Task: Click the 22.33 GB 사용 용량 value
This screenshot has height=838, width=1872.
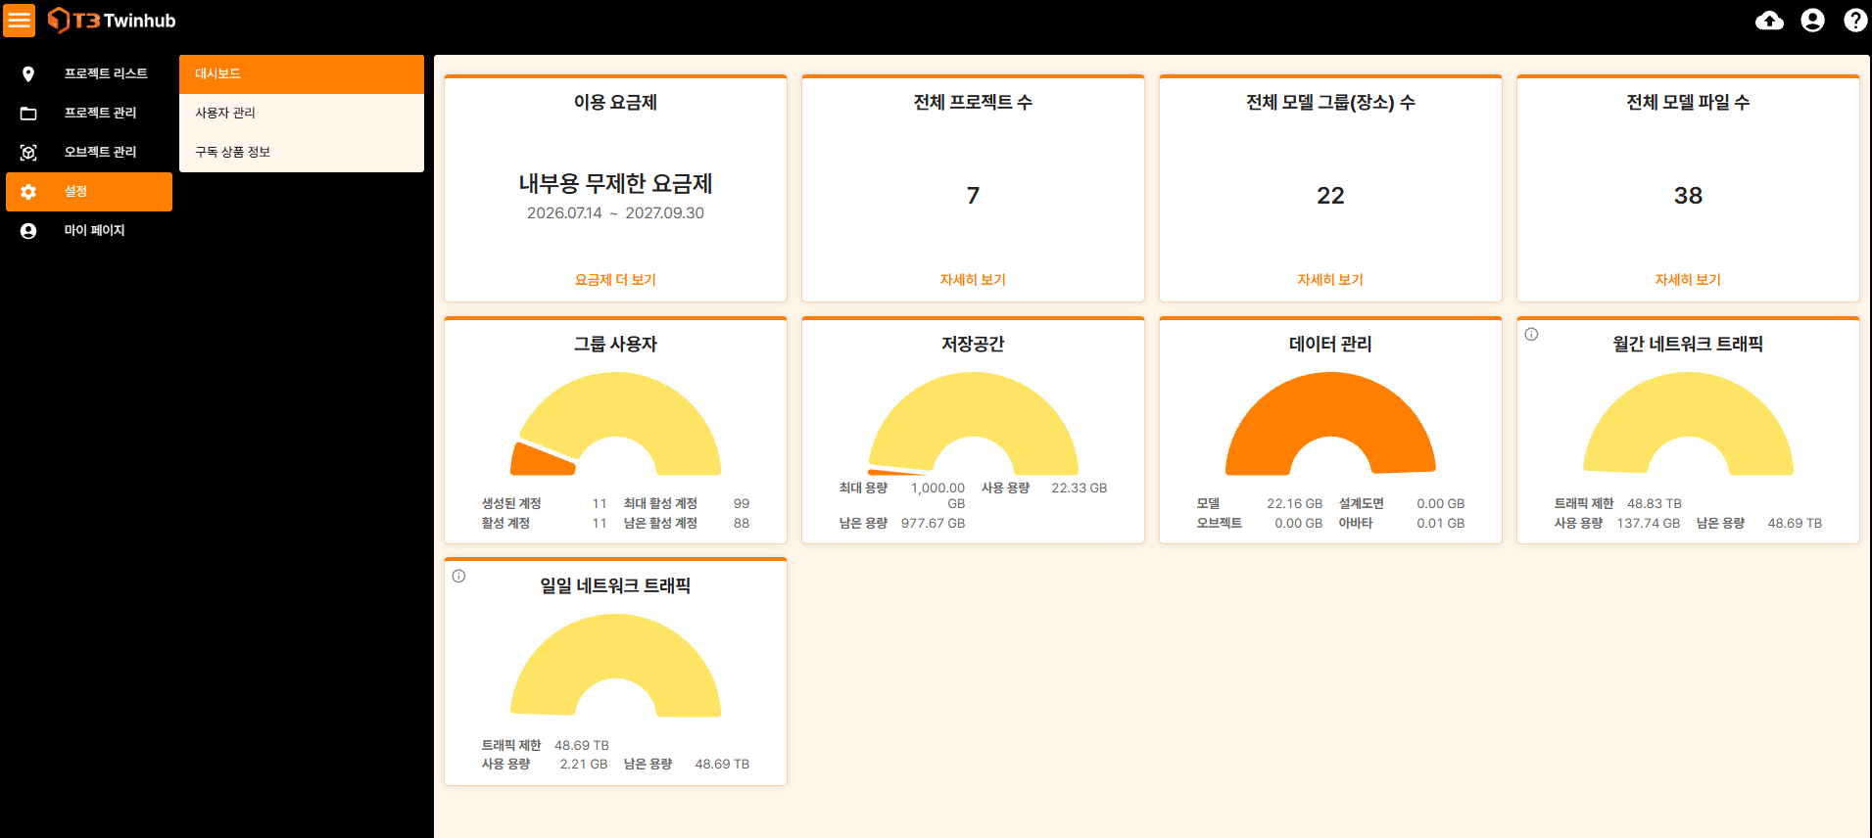Action: 1079,489
